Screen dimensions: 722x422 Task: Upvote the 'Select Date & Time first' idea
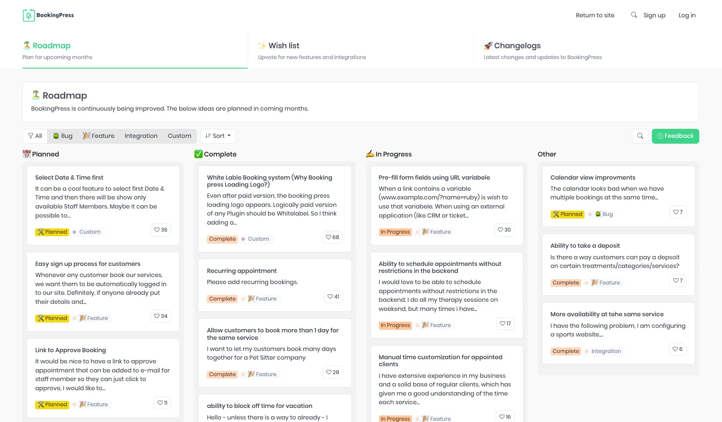pos(161,230)
